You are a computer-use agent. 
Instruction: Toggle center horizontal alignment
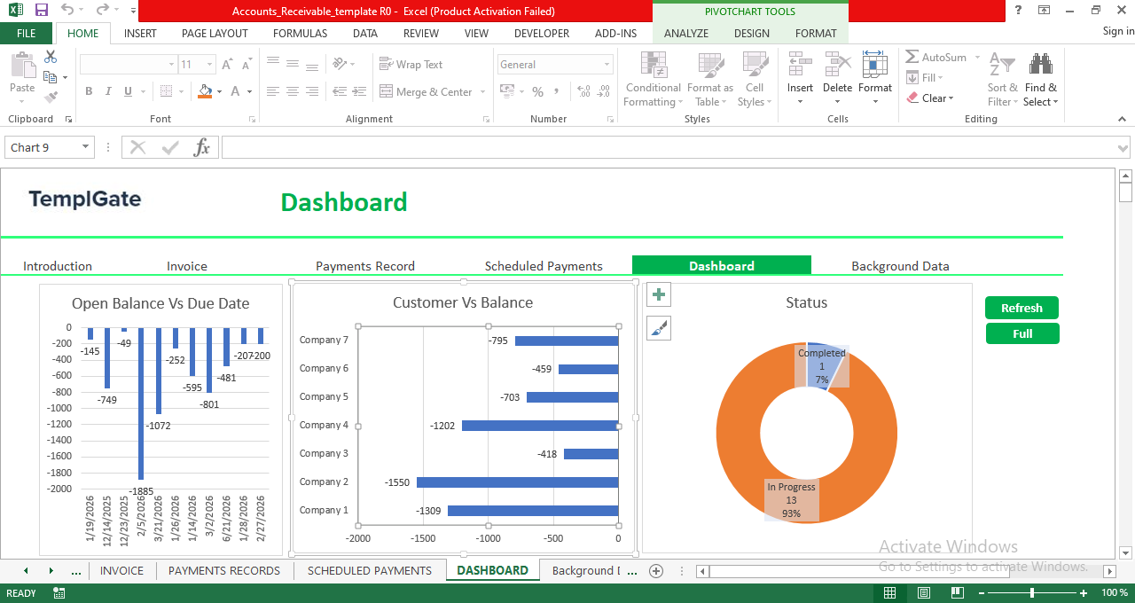click(293, 91)
